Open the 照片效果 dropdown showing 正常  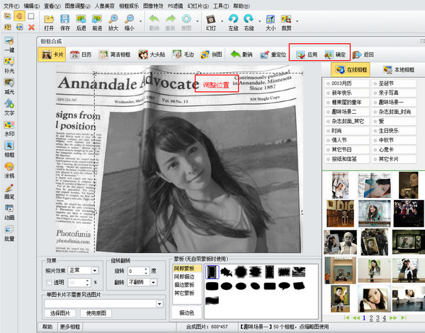pos(95,270)
